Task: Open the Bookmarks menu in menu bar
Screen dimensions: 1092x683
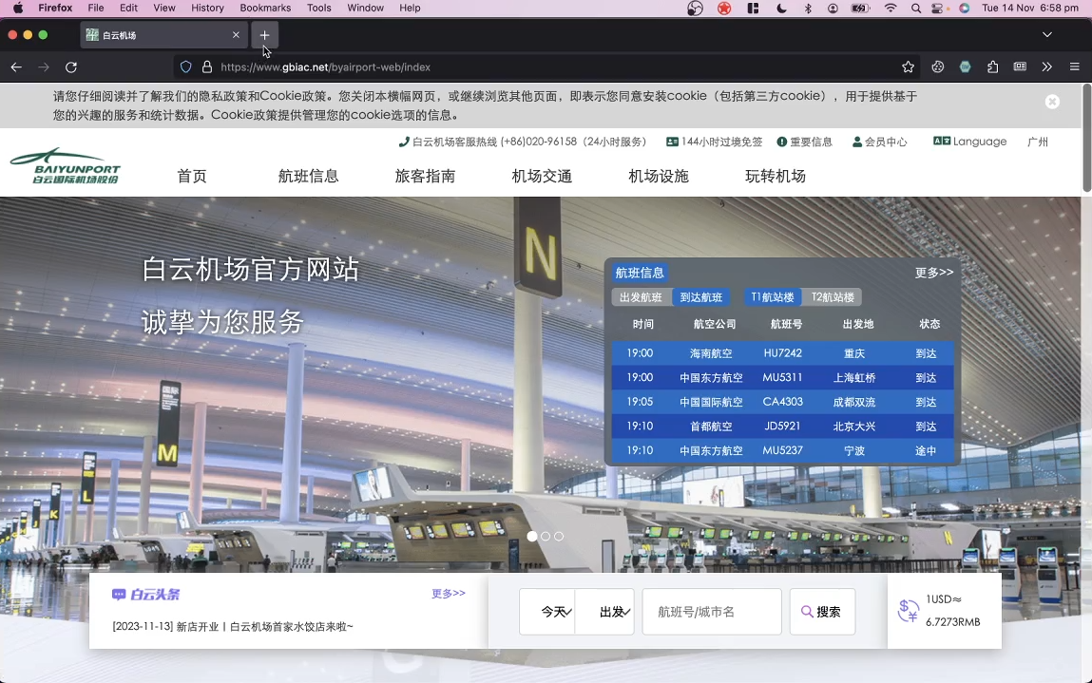Action: (265, 8)
